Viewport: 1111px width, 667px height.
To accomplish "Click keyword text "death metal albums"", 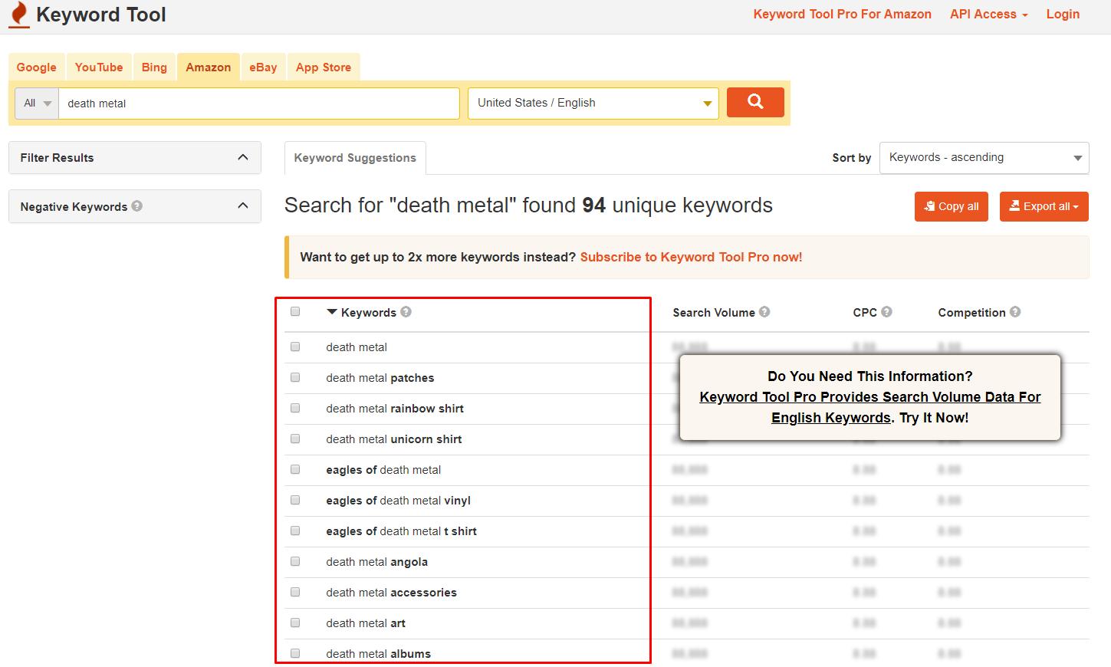I will click(378, 654).
